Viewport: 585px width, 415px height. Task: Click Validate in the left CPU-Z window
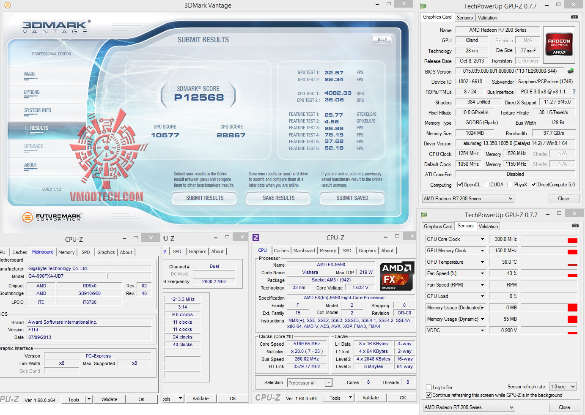pyautogui.click(x=109, y=399)
